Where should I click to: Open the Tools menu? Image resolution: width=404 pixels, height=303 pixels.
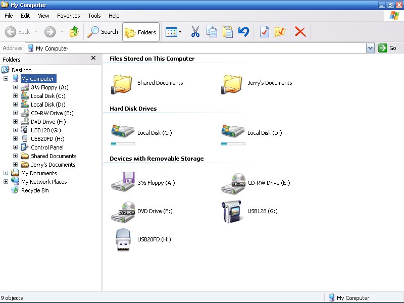94,16
